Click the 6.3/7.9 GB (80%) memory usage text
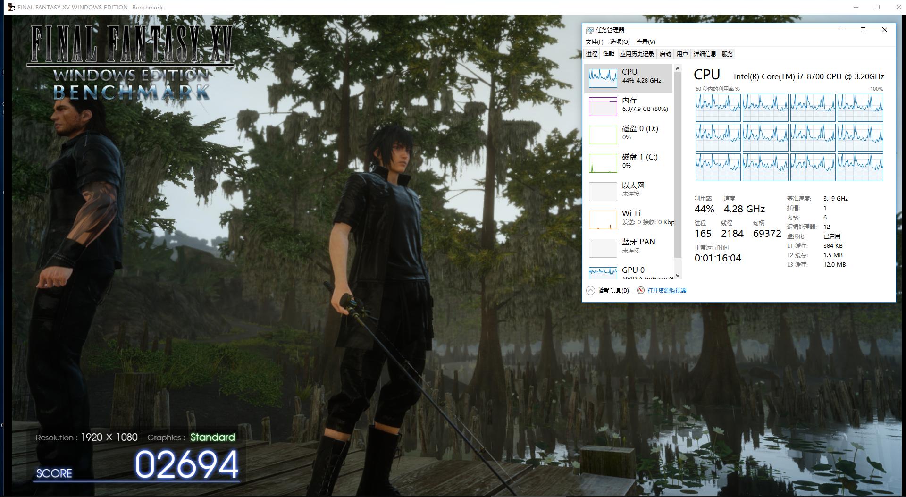The width and height of the screenshot is (906, 497). [x=645, y=109]
